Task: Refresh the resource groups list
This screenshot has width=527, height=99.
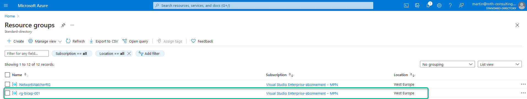Action: tap(75, 41)
